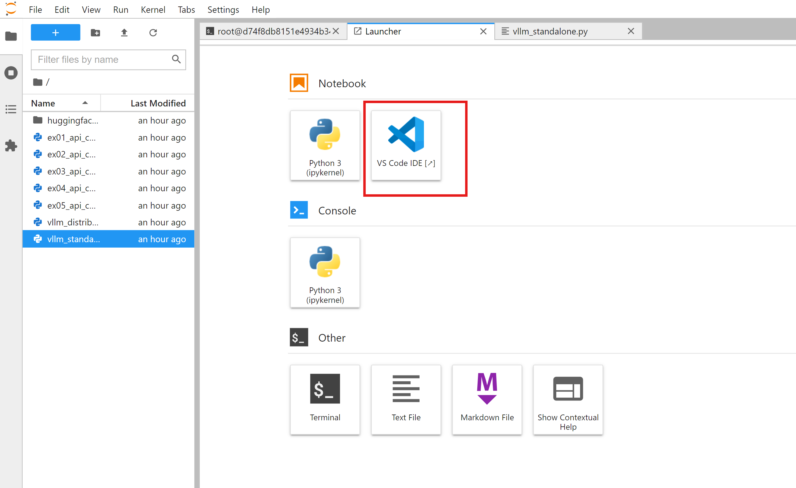The height and width of the screenshot is (488, 796).
Task: Sort files by Last Modified column
Action: [x=148, y=103]
